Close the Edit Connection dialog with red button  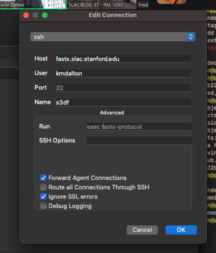click(26, 15)
